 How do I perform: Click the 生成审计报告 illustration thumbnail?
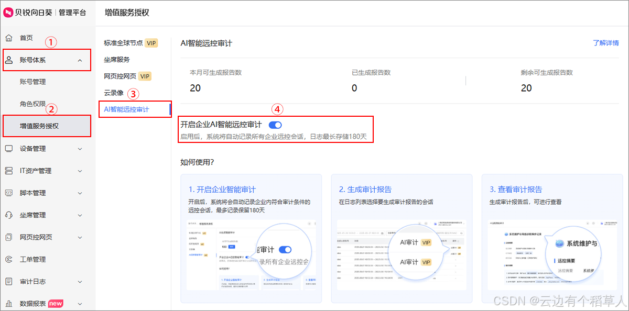(402, 255)
